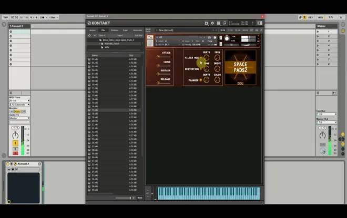
Task: Click the Kontakt 5 track pan knob
Action: point(15,135)
